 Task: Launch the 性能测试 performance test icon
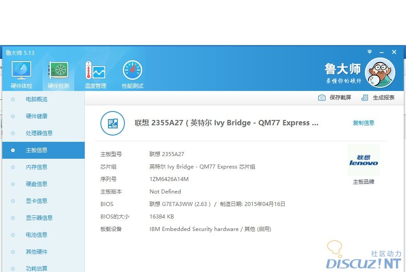click(x=133, y=70)
